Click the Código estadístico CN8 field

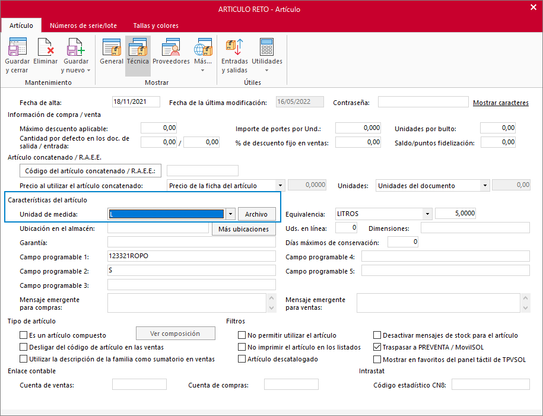(491, 384)
